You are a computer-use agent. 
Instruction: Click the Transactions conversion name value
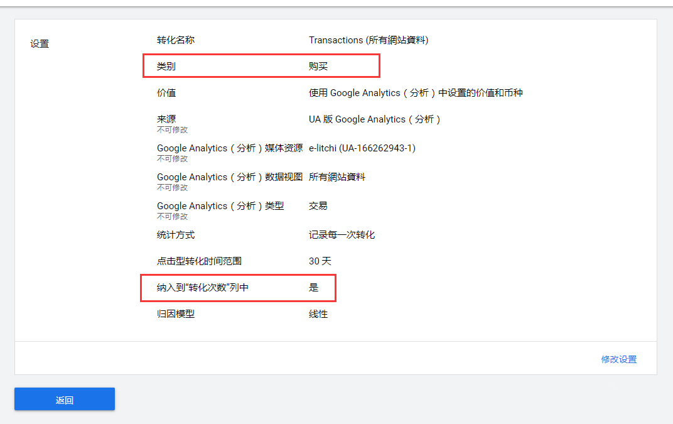pyautogui.click(x=368, y=40)
